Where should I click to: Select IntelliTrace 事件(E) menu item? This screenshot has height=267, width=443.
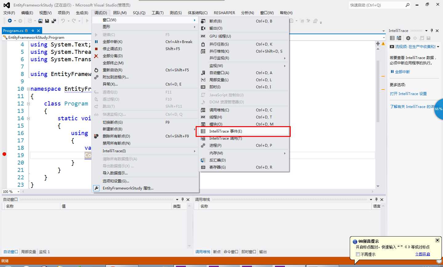pyautogui.click(x=243, y=131)
